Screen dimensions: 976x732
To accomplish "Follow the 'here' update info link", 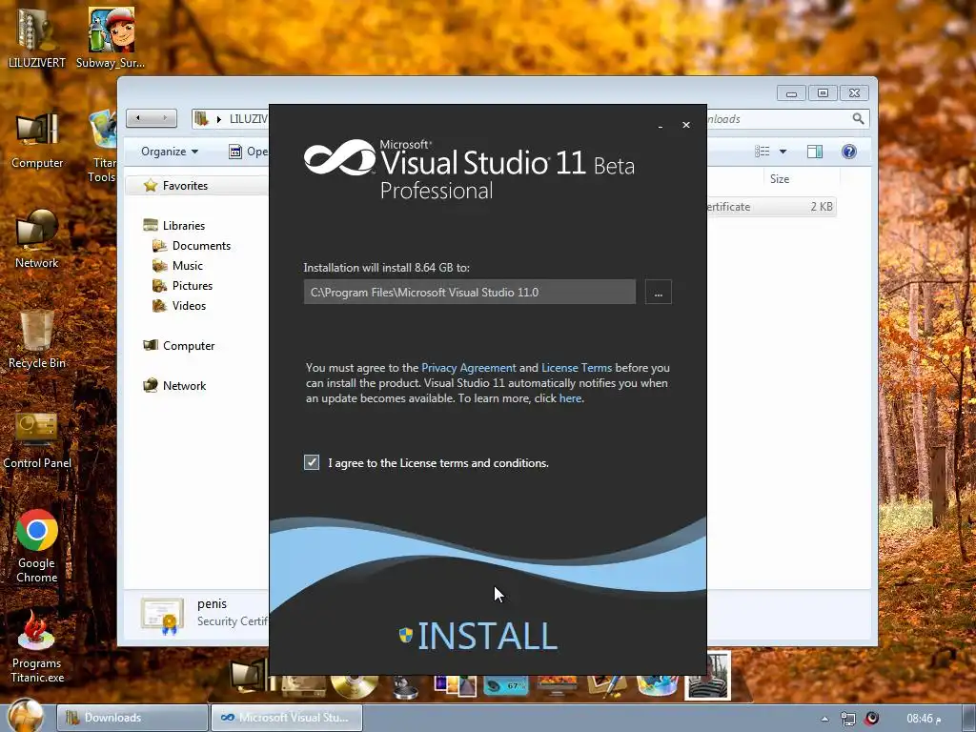I will (x=570, y=398).
